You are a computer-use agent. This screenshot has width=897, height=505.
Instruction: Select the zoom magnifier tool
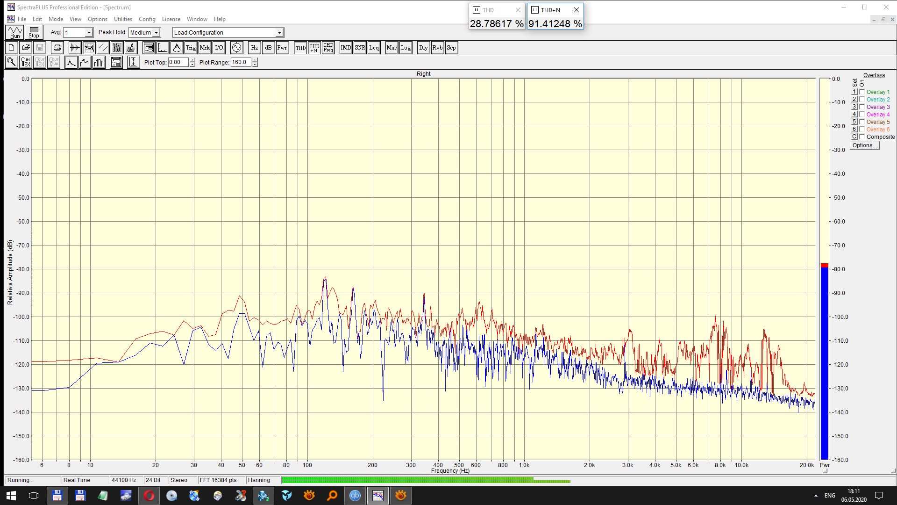tap(11, 62)
